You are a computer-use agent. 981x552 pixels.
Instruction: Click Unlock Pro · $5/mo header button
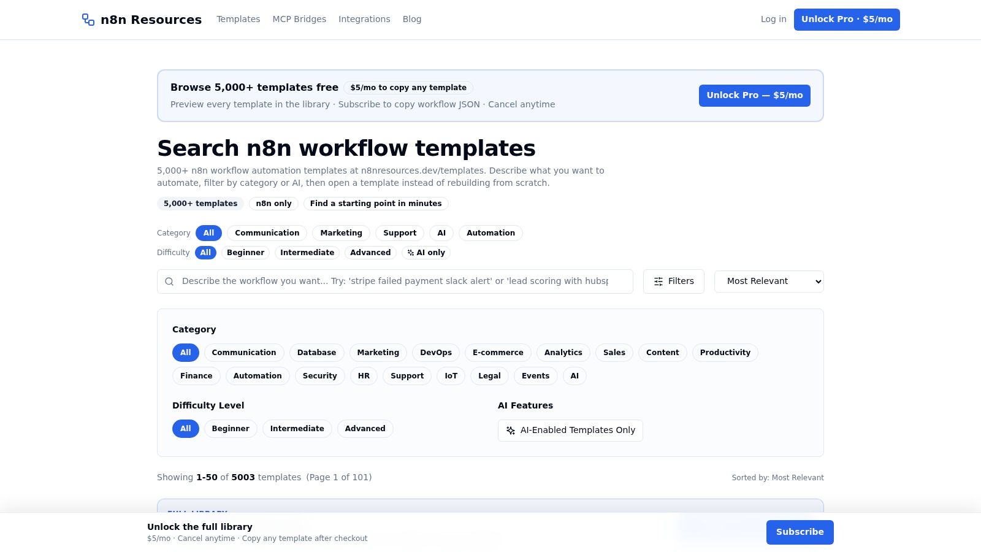click(847, 20)
